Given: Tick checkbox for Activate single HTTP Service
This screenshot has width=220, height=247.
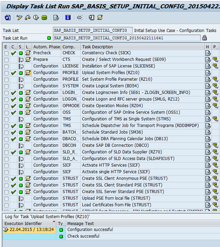Looking at the screenshot, I should pyautogui.click(x=7, y=172).
